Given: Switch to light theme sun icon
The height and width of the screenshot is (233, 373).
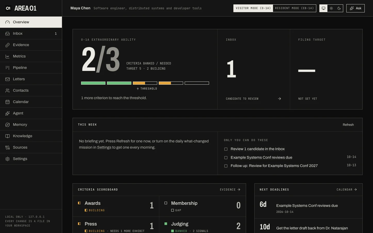Looking at the screenshot, I should click(x=331, y=8).
